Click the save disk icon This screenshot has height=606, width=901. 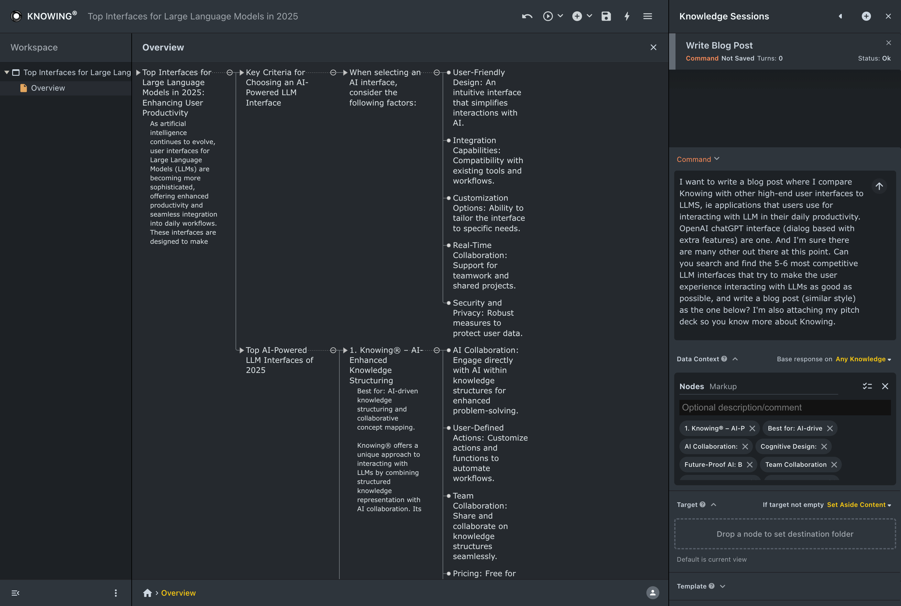pos(606,16)
